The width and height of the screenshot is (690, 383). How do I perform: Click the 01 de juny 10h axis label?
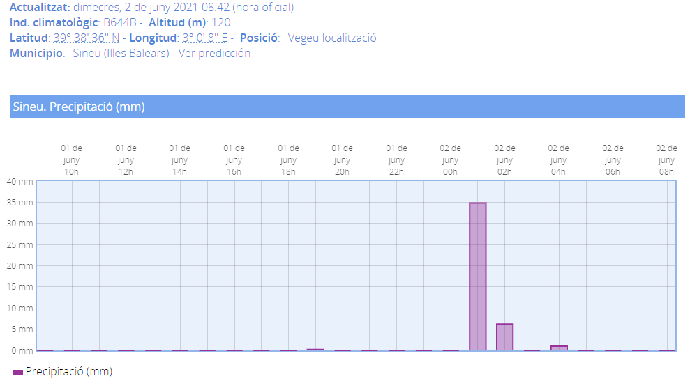pos(72,160)
